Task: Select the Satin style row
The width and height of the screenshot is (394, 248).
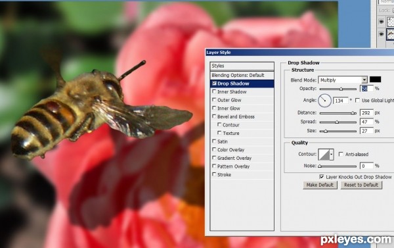Action: pyautogui.click(x=242, y=141)
